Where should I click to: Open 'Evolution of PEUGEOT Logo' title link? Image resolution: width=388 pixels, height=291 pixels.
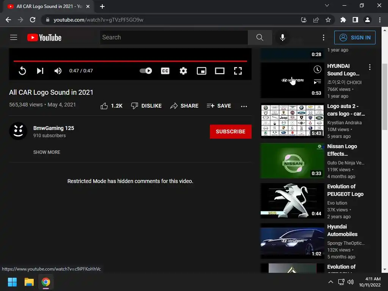[x=345, y=190]
